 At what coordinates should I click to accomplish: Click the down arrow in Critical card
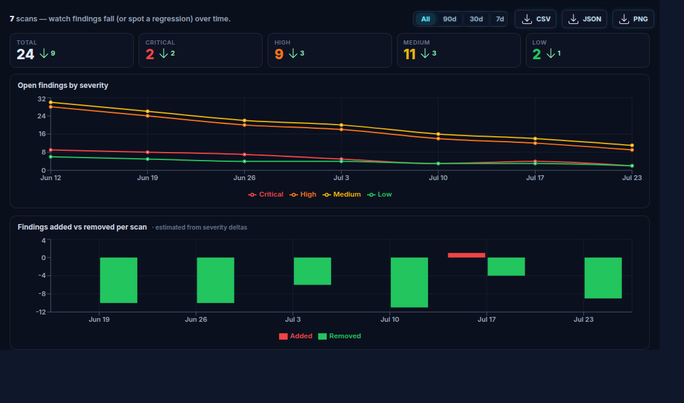(x=164, y=53)
